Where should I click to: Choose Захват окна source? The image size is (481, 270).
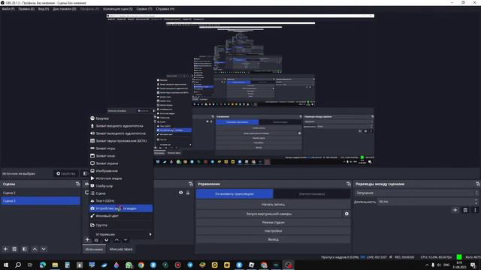(121, 156)
